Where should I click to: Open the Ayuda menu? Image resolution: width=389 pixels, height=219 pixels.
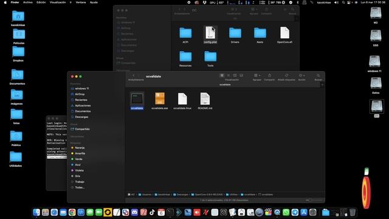(x=94, y=2)
